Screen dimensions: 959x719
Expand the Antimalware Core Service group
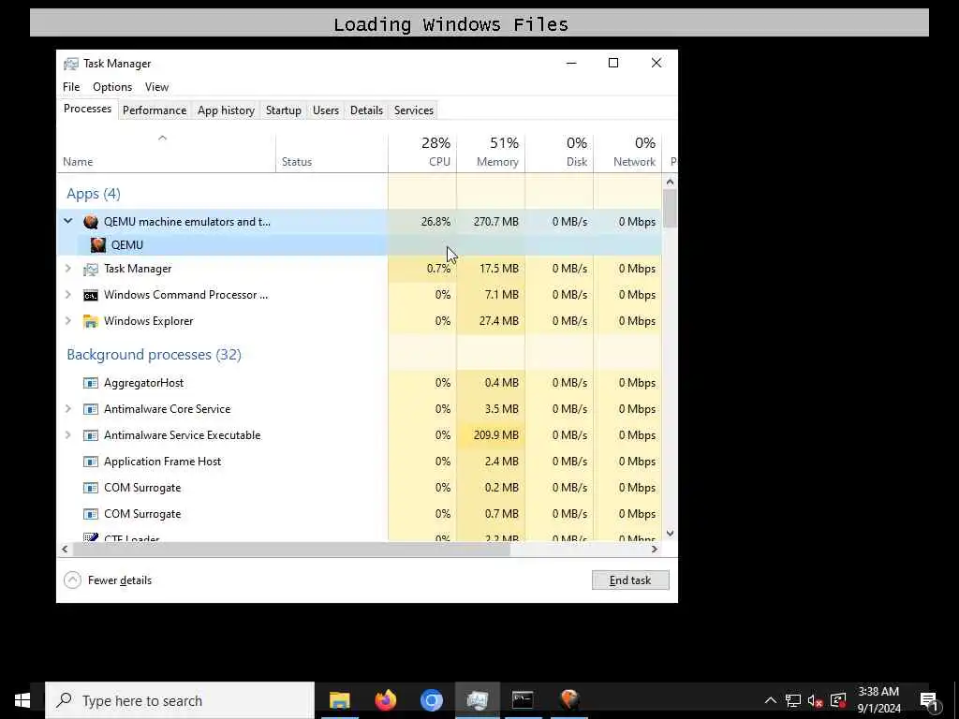point(67,408)
